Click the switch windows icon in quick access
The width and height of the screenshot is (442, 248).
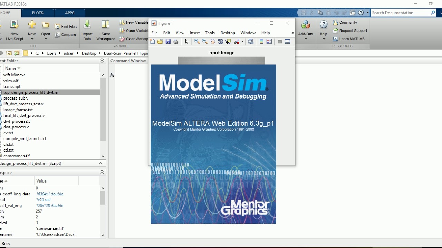pos(353,13)
